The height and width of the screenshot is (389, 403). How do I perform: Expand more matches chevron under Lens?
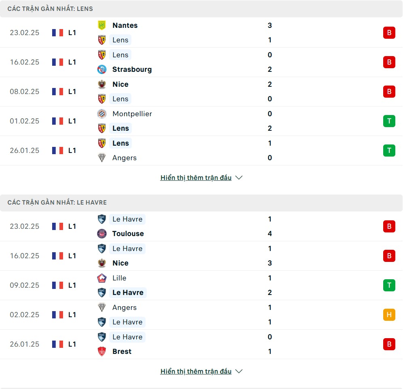pyautogui.click(x=239, y=178)
